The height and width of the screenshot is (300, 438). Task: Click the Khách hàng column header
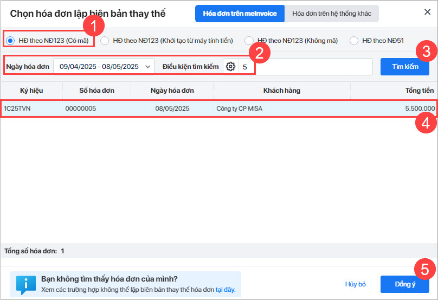pos(281,91)
